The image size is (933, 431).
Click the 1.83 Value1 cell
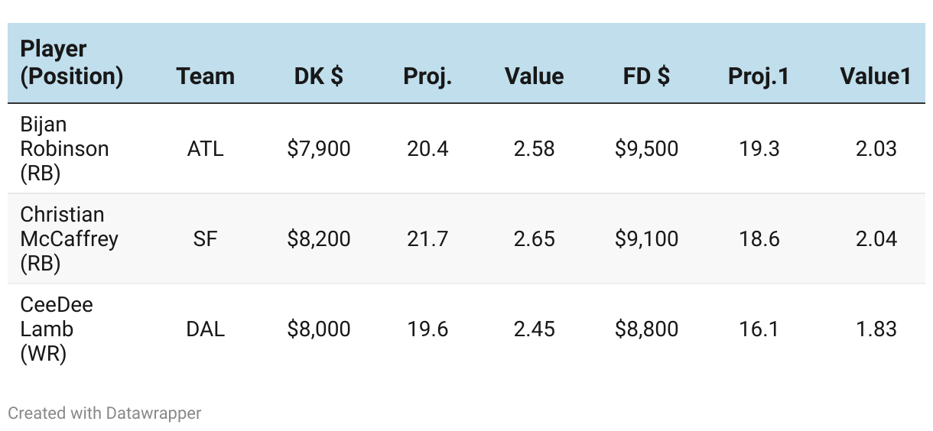point(876,329)
